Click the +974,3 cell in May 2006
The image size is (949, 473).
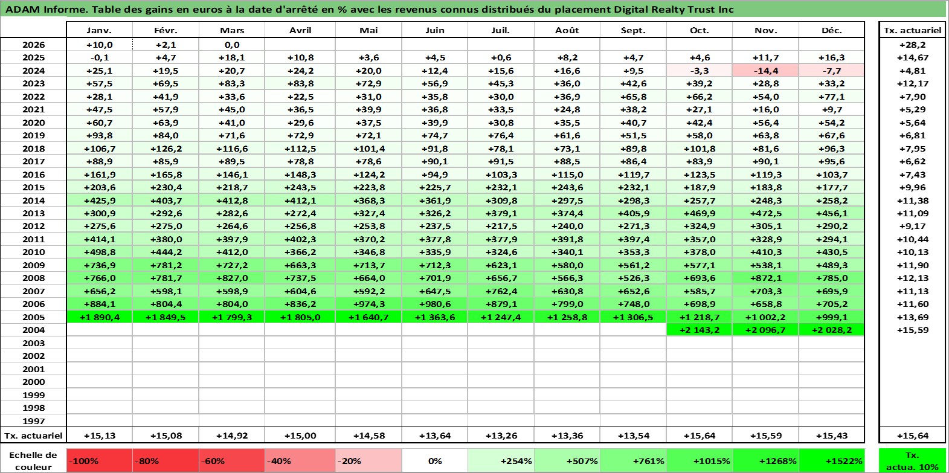[x=368, y=304]
